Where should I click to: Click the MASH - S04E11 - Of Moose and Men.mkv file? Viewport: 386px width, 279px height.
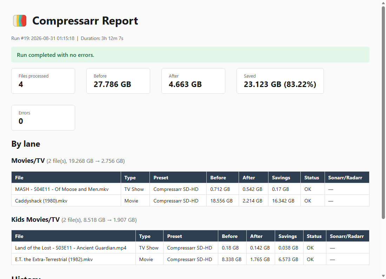pos(62,189)
